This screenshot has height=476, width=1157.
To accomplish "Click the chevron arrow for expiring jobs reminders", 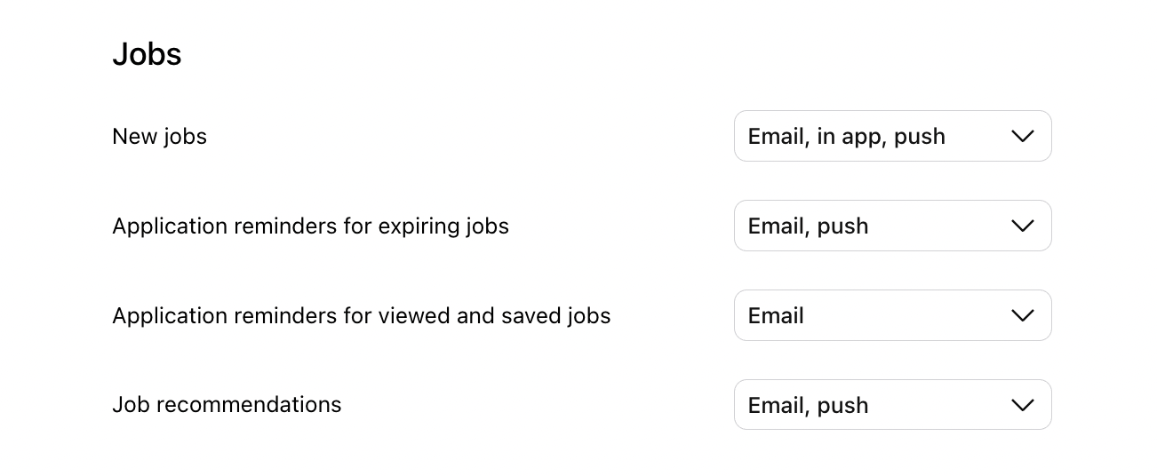I will point(1023,226).
